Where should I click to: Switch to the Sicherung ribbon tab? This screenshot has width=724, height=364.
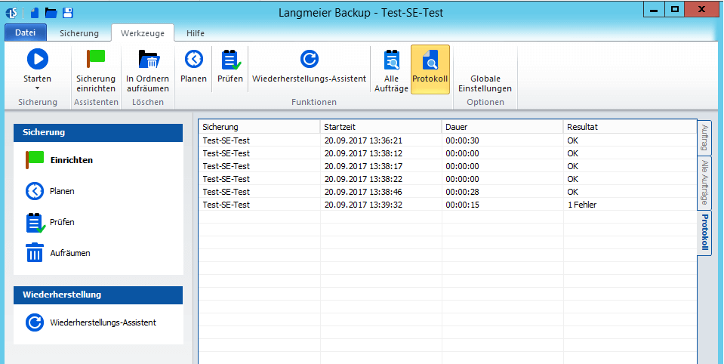point(79,33)
